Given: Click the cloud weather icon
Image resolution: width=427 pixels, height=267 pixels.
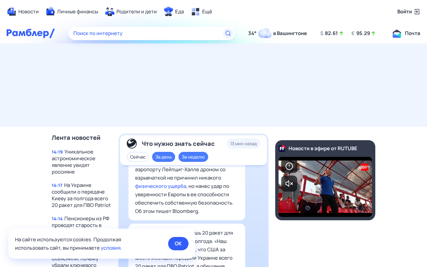Looking at the screenshot, I should (265, 33).
